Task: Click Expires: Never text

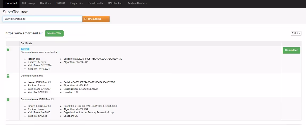Action: pos(36,109)
